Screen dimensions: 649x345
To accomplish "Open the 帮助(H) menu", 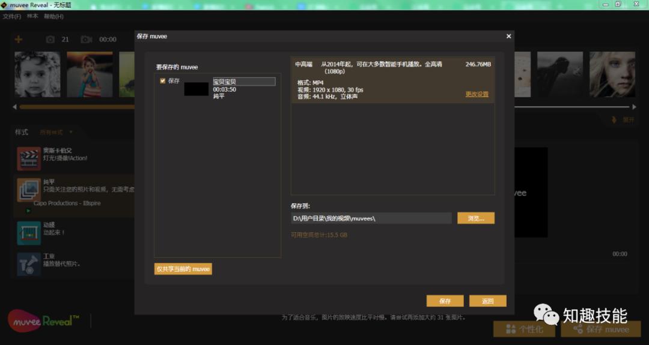I will pyautogui.click(x=53, y=17).
